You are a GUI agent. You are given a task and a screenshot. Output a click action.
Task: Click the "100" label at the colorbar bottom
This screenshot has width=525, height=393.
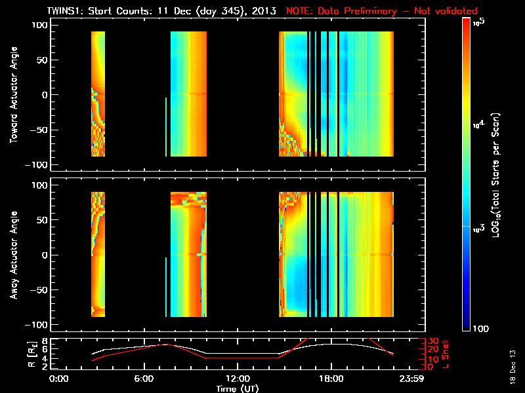coord(480,329)
